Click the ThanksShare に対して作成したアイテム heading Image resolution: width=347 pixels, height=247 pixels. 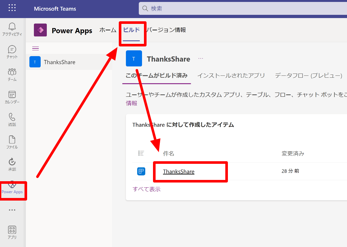point(183,125)
